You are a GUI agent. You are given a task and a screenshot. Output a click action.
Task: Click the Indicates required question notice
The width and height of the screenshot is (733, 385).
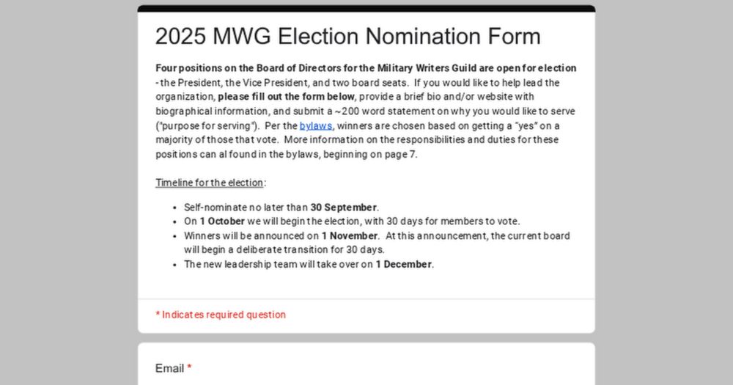(x=221, y=315)
